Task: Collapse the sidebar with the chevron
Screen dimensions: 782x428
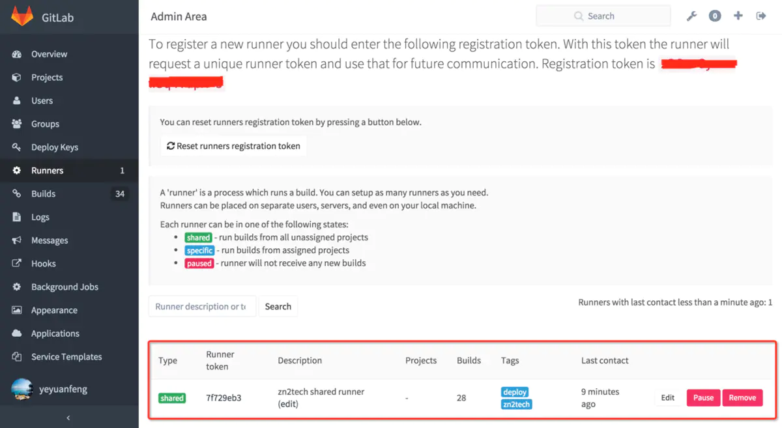Action: [x=68, y=418]
